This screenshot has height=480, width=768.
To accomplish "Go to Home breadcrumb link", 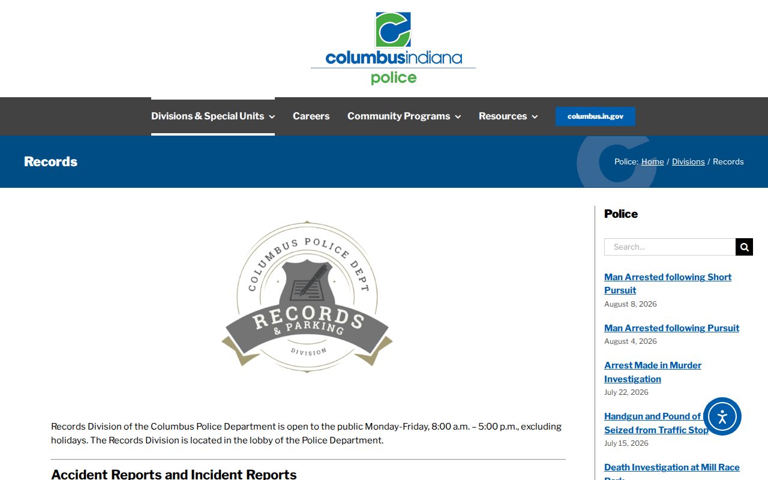I will (652, 161).
